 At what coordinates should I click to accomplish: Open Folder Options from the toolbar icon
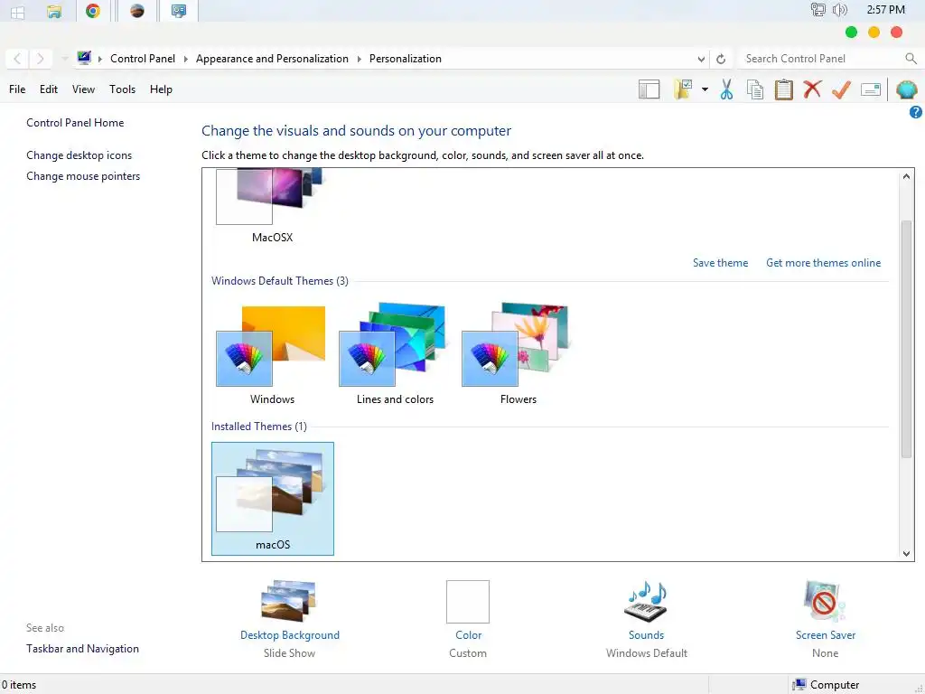pyautogui.click(x=683, y=89)
